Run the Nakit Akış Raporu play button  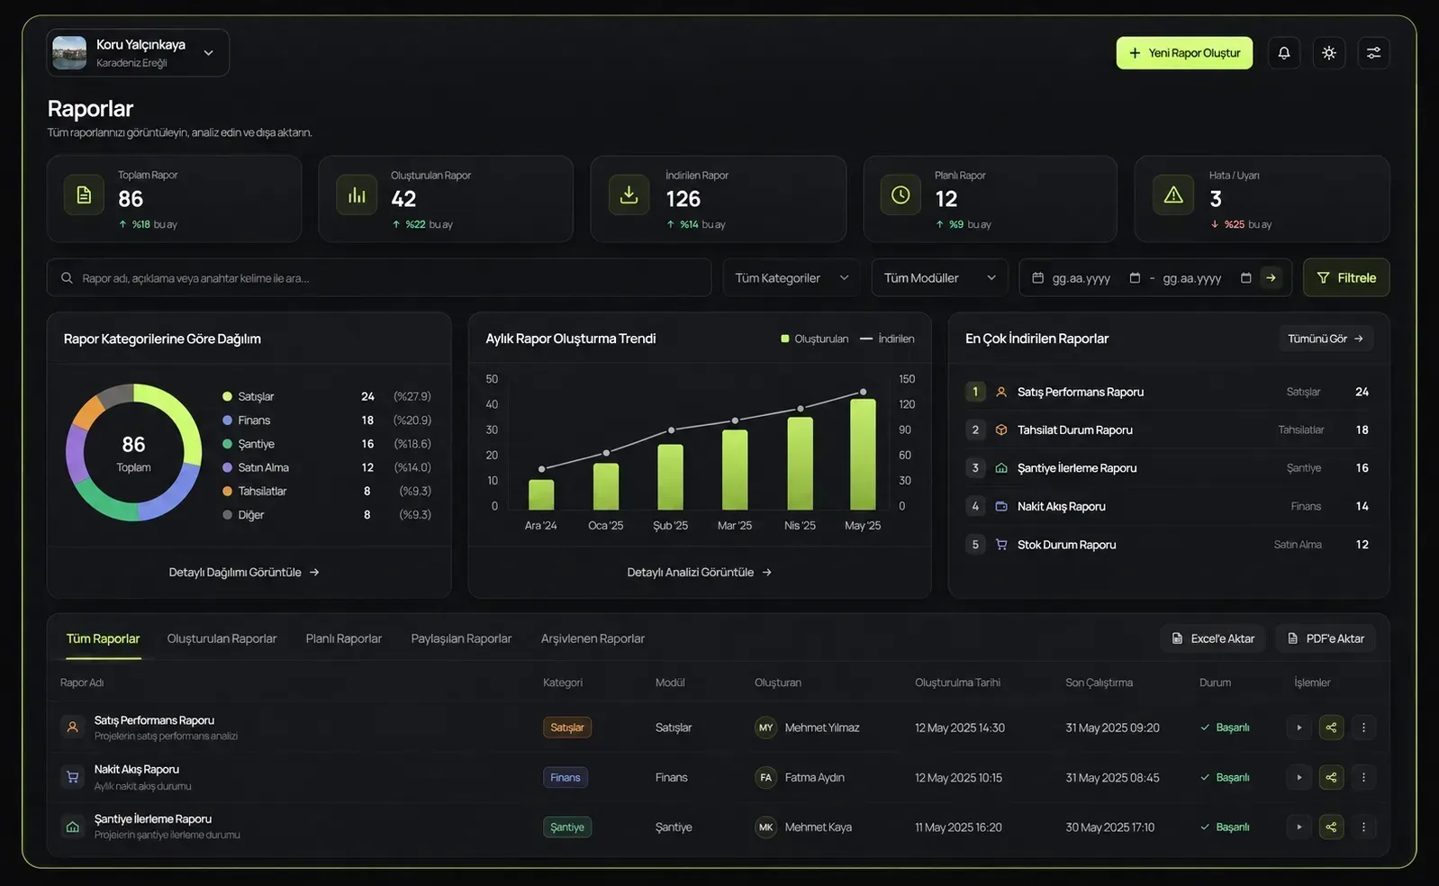click(1299, 777)
